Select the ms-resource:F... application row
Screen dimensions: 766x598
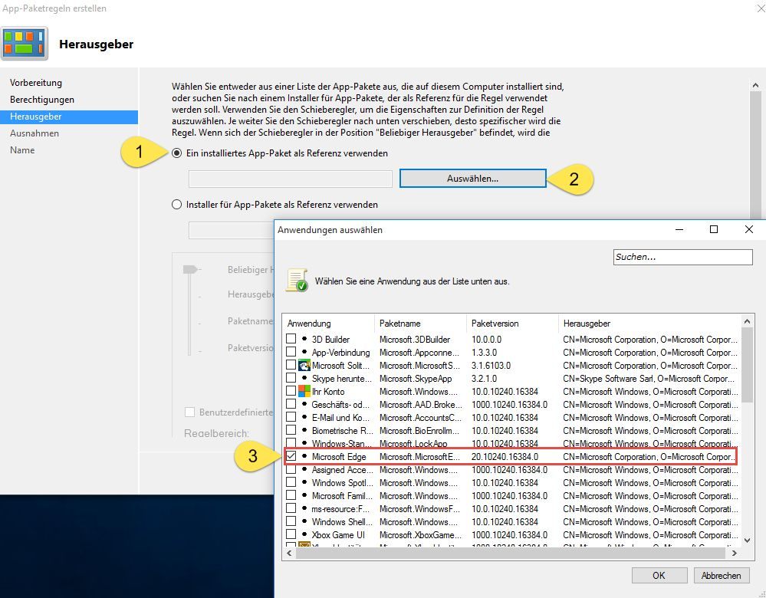(x=340, y=508)
